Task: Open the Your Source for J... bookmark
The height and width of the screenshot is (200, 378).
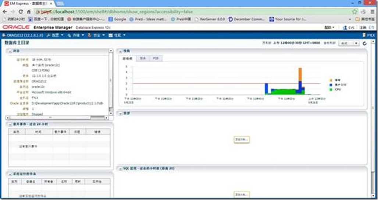Action: pos(288,19)
